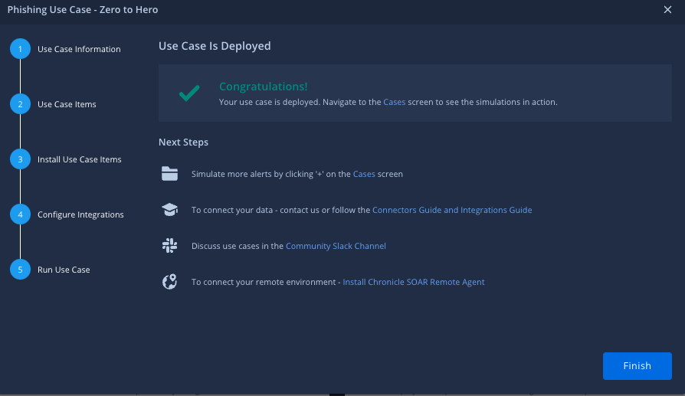The image size is (685, 396).
Task: Select step 5 circle in wizard
Action: click(x=20, y=270)
